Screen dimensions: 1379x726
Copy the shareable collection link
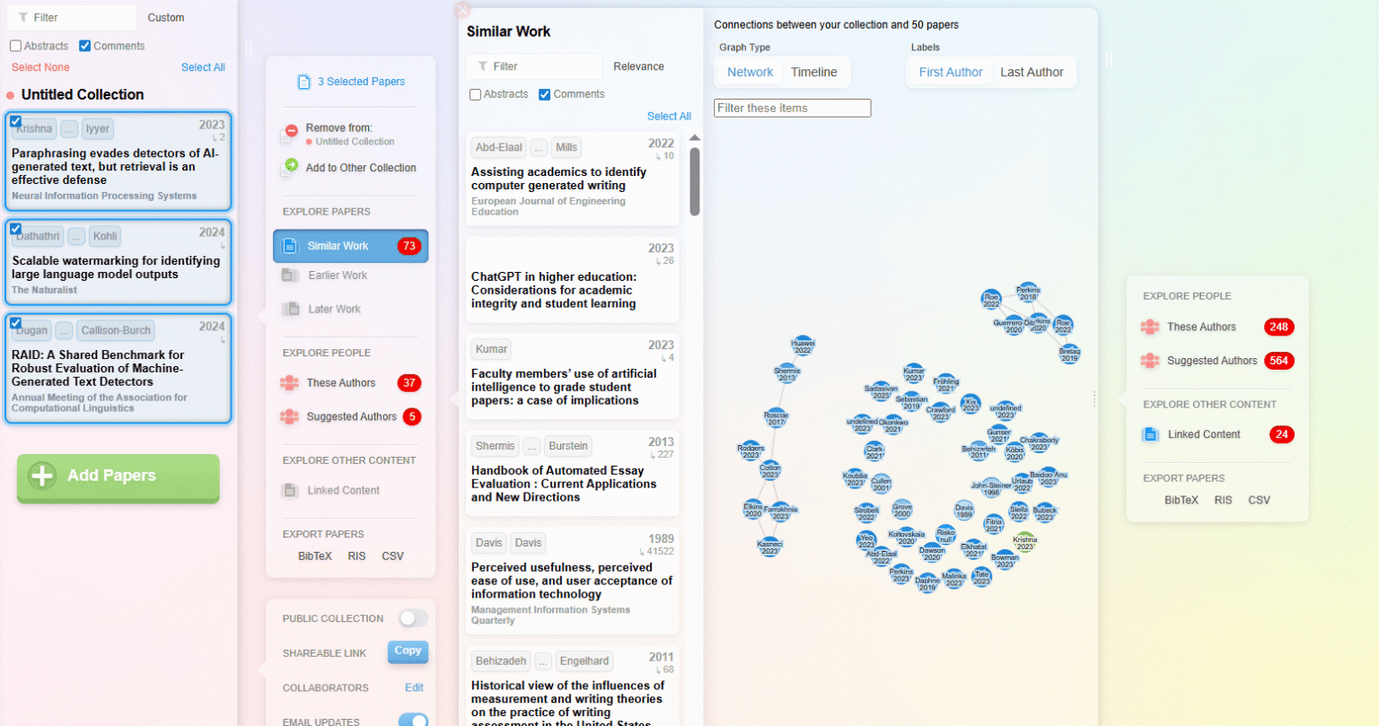(x=408, y=652)
